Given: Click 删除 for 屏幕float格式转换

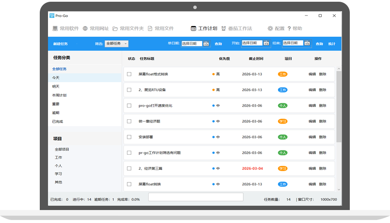Looking at the screenshot, I should coord(323,74).
